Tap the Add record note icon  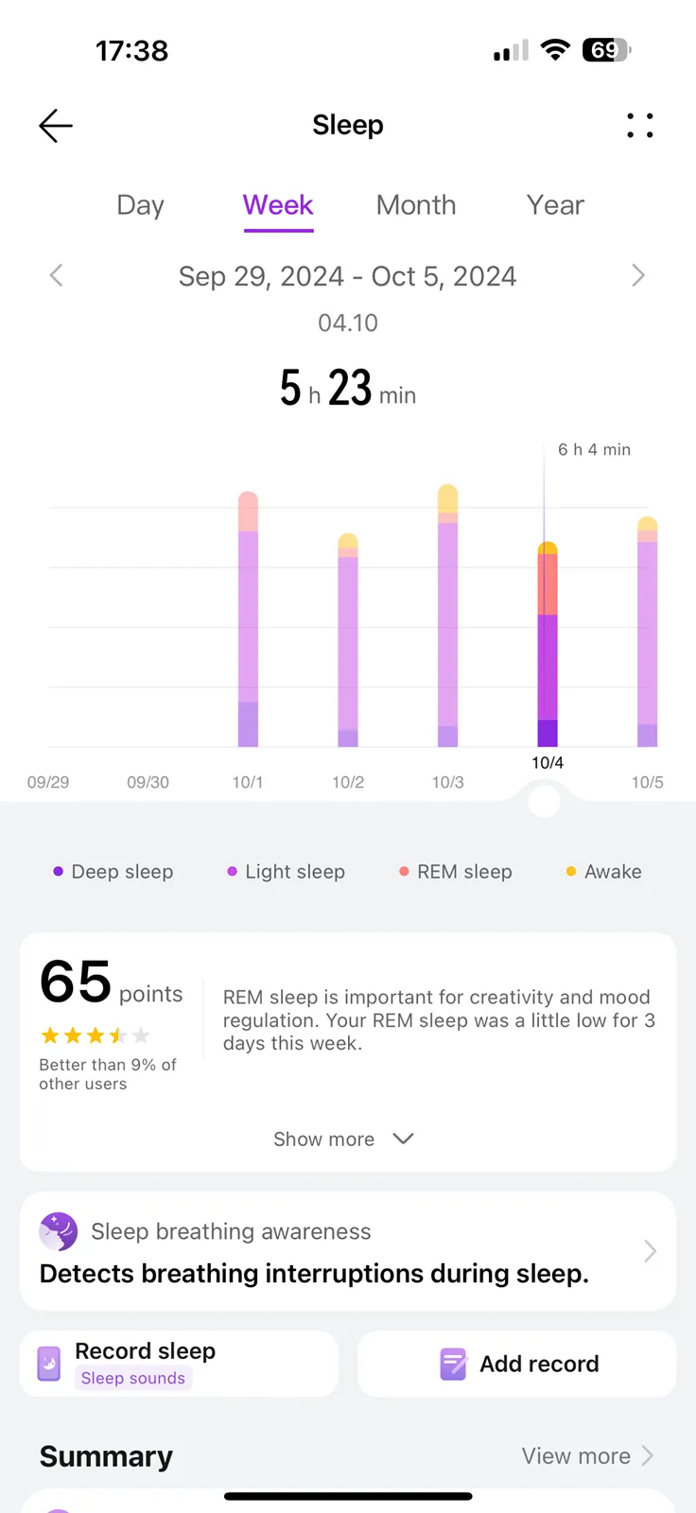(x=454, y=1364)
